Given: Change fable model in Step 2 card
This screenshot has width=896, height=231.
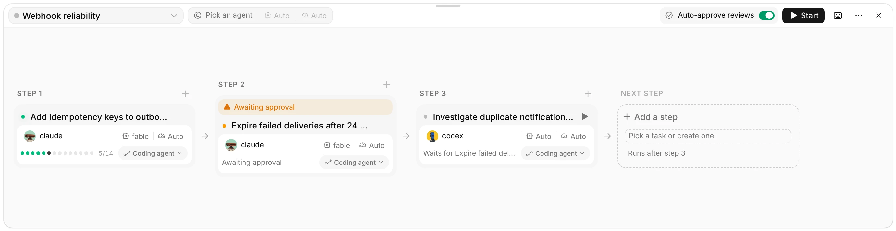Looking at the screenshot, I should pos(337,145).
